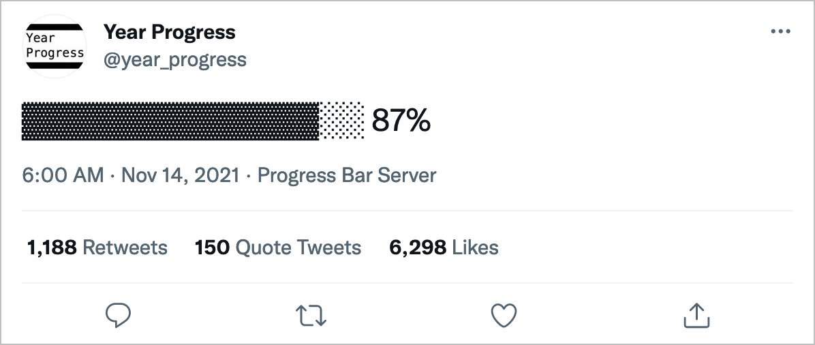Click the word Likes in stats row
The width and height of the screenshot is (815, 345).
[x=476, y=247]
